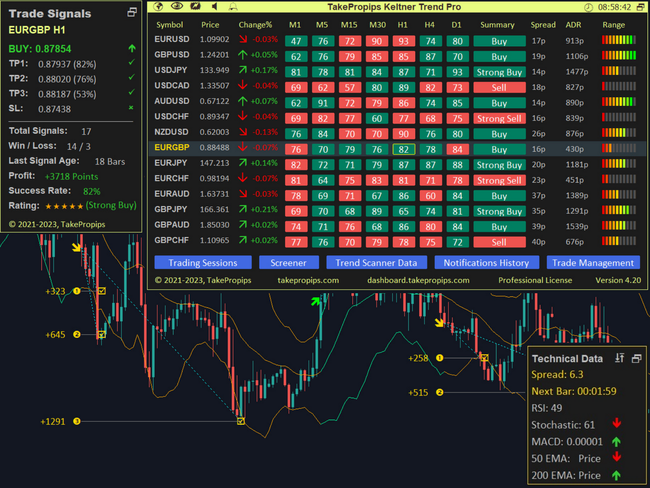This screenshot has width=650, height=488.
Task: Open the Screener tab
Action: (x=289, y=262)
